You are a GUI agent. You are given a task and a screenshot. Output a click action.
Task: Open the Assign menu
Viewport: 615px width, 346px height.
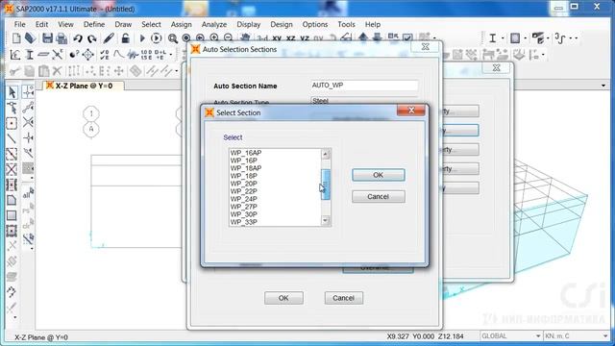182,24
